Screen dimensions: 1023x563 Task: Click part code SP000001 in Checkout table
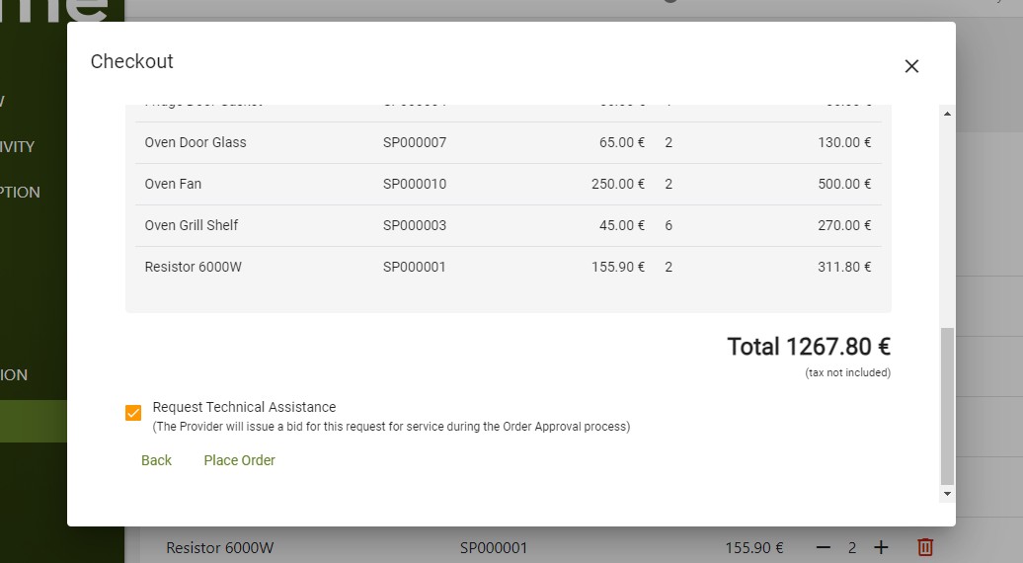click(415, 267)
